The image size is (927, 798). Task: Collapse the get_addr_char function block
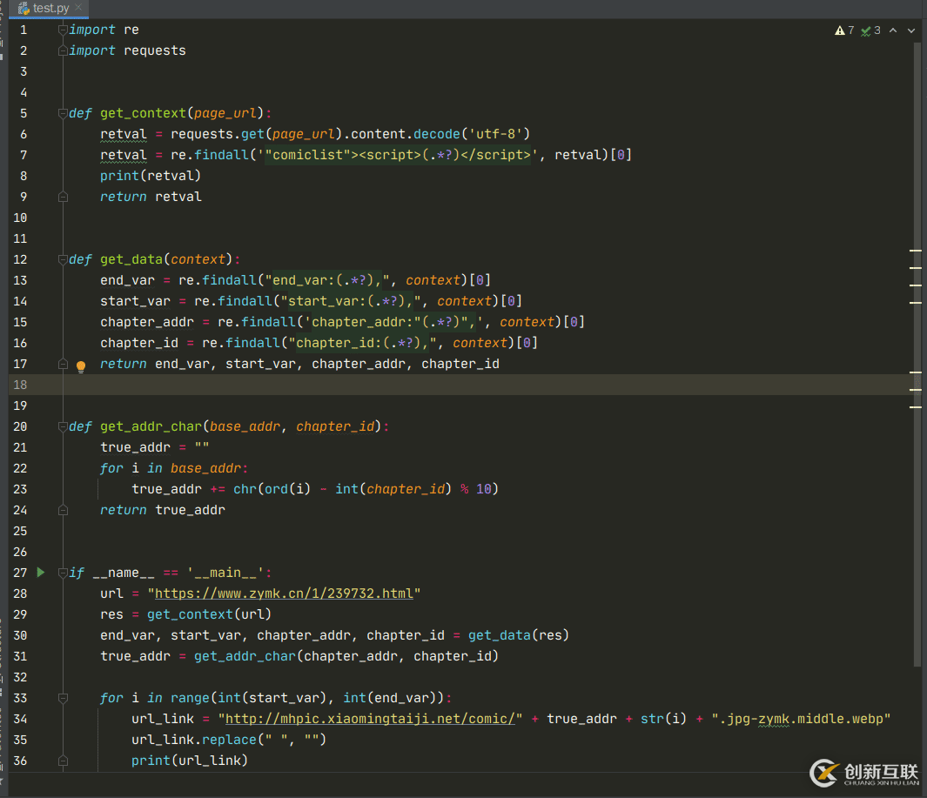[63, 426]
